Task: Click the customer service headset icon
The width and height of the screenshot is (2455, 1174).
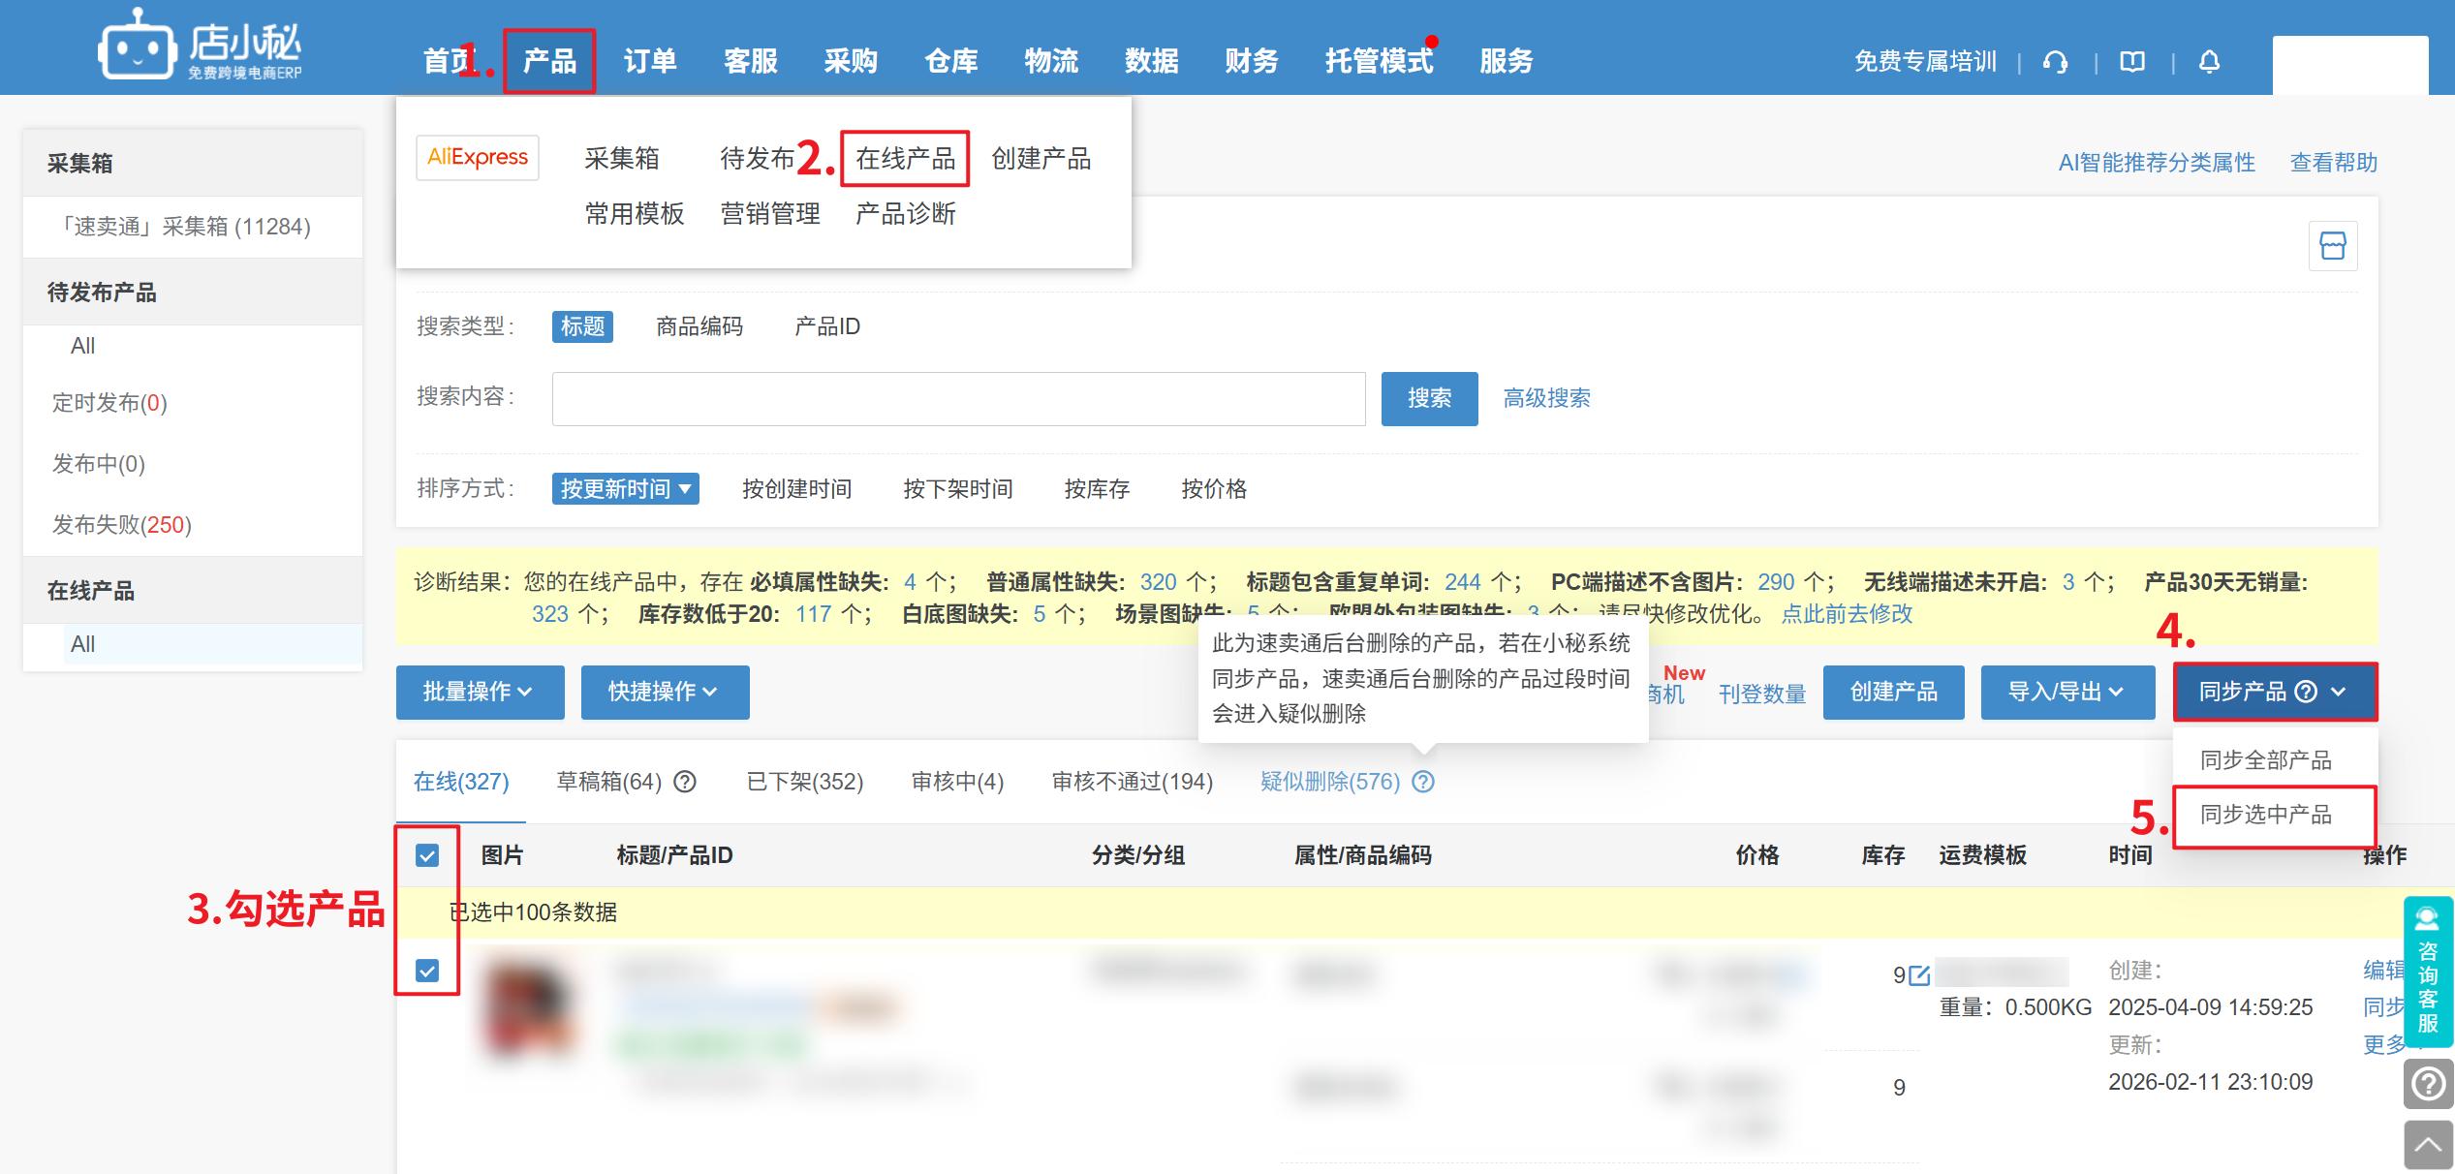Action: (2055, 62)
